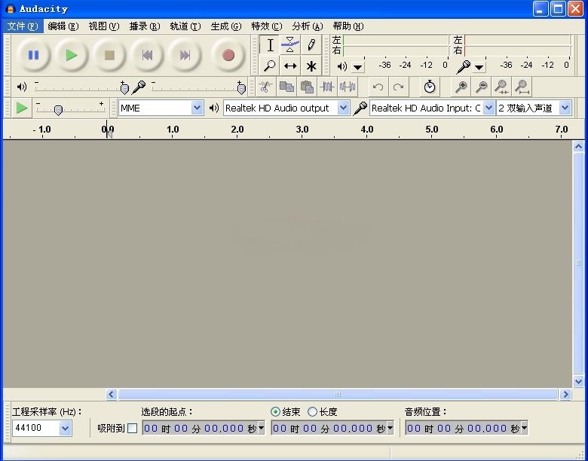Screen dimensions: 588x461
Task: Click the Stop transport button
Action: click(x=109, y=56)
